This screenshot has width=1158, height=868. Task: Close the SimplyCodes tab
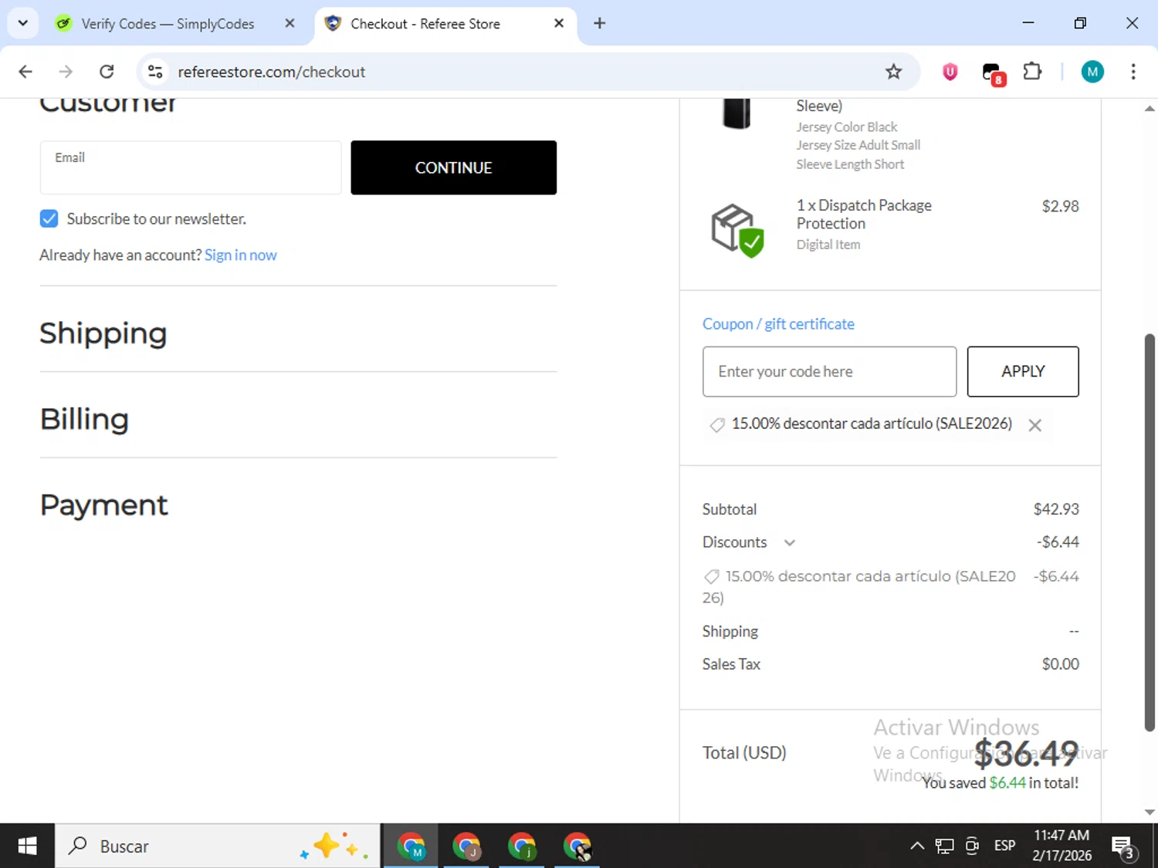click(x=289, y=23)
